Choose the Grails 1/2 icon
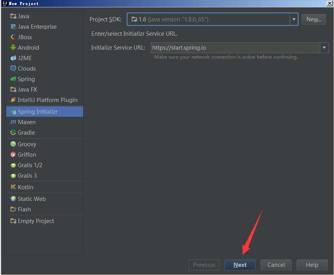Screen dimensions: 334x275 pyautogui.click(x=13, y=165)
